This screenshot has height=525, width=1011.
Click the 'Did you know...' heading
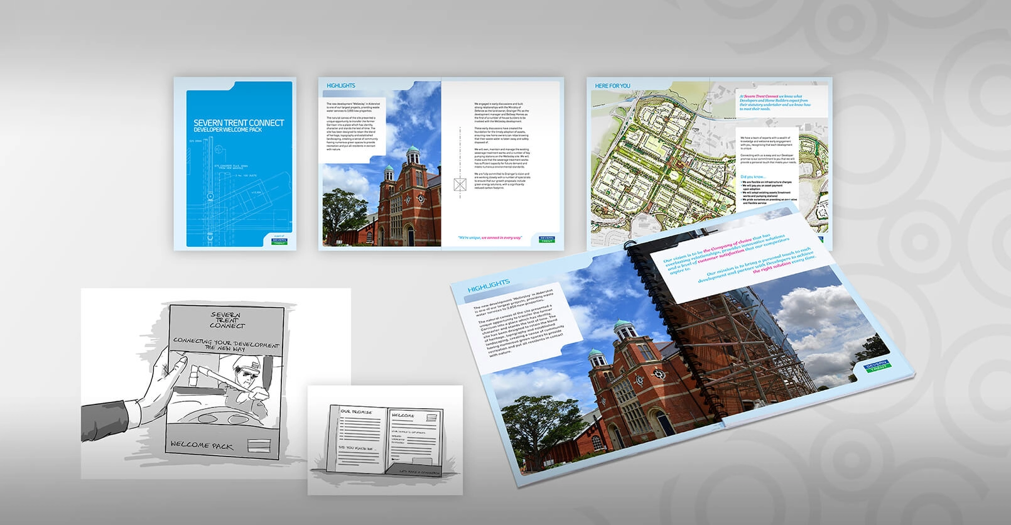click(752, 177)
